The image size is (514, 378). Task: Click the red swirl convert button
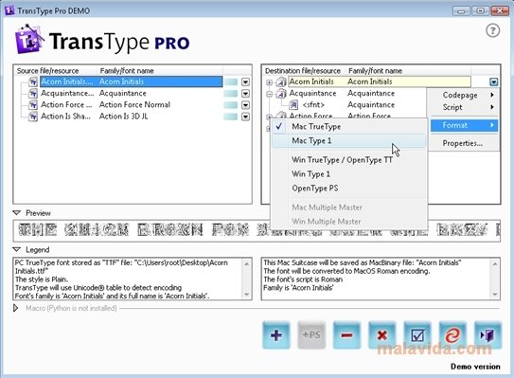(x=452, y=335)
